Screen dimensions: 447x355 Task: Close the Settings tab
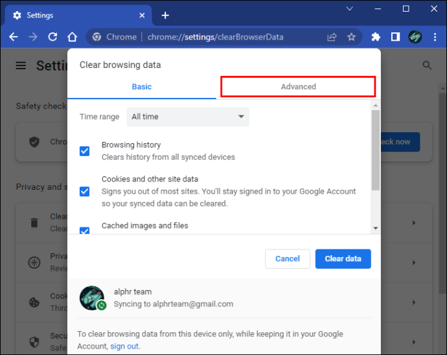pyautogui.click(x=142, y=15)
